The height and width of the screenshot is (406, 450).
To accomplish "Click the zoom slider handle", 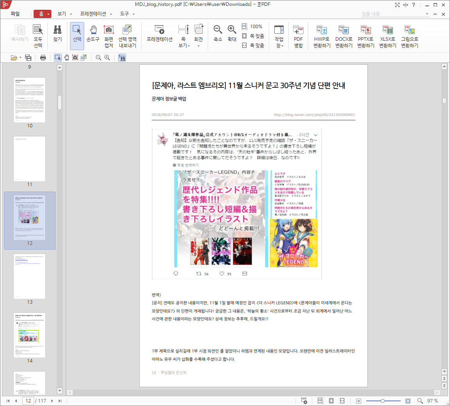I will (383, 401).
